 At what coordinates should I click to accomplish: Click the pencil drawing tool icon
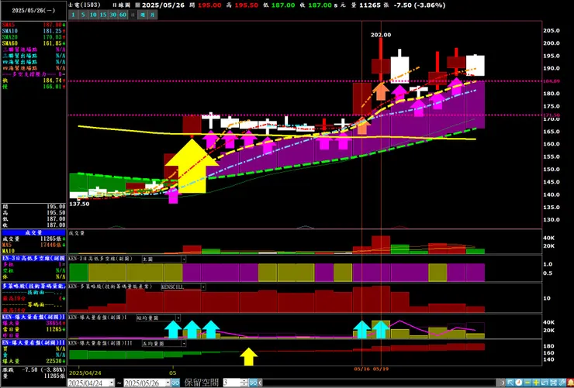click(x=562, y=383)
